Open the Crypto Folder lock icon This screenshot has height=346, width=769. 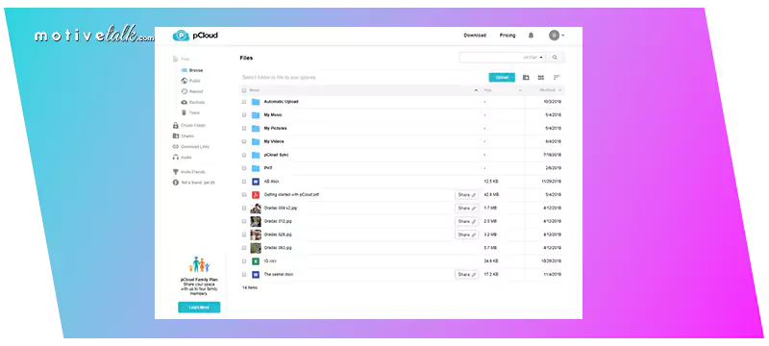[176, 126]
